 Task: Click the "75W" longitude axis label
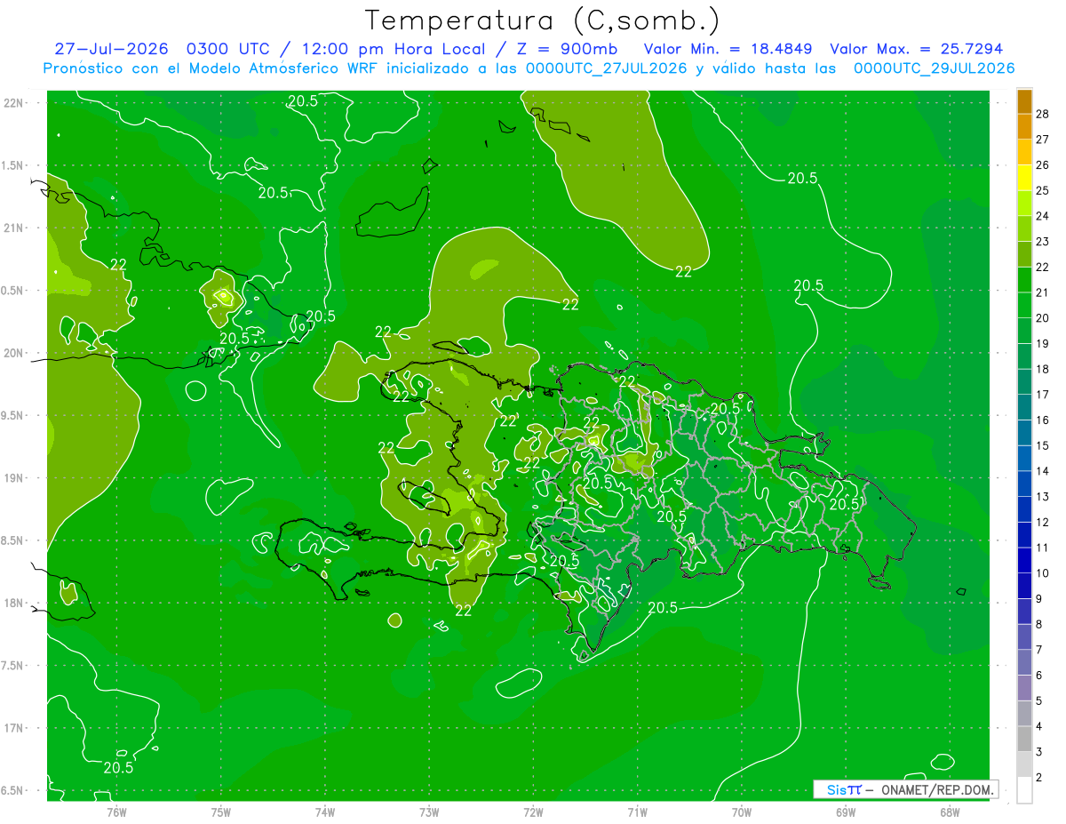(221, 812)
